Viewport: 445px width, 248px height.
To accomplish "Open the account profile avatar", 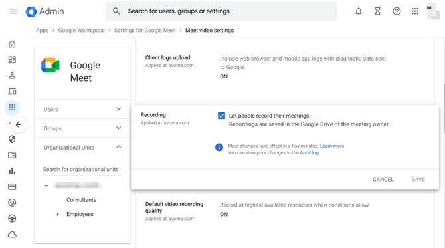I will point(433,11).
